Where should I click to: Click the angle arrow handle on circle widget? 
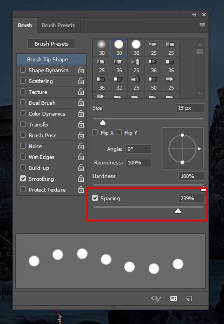pyautogui.click(x=199, y=149)
